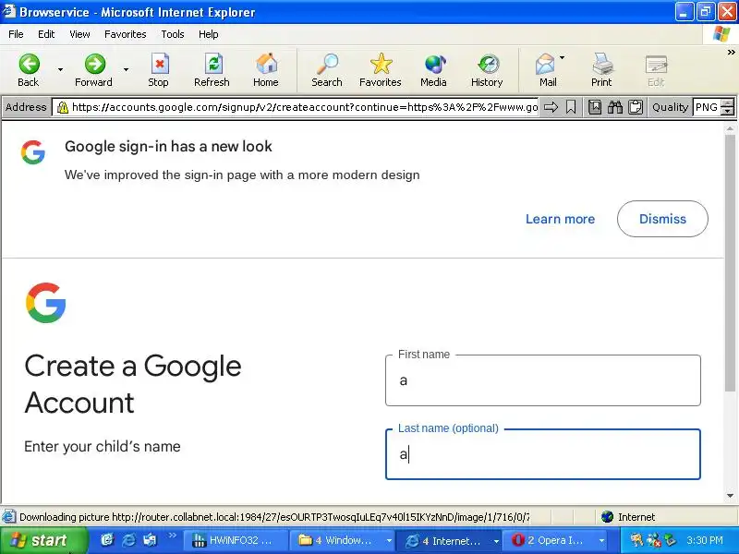Open the Windows start menu
Image resolution: width=739 pixels, height=554 pixels.
pyautogui.click(x=42, y=540)
